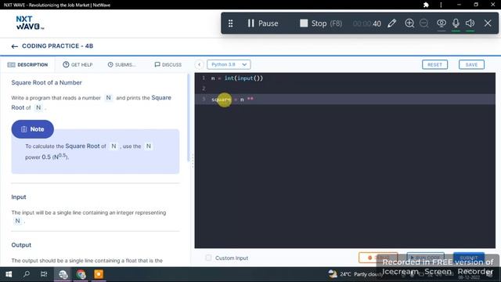501x282 pixels.
Task: Click the Coding Practice - 4B title
Action: [57, 46]
